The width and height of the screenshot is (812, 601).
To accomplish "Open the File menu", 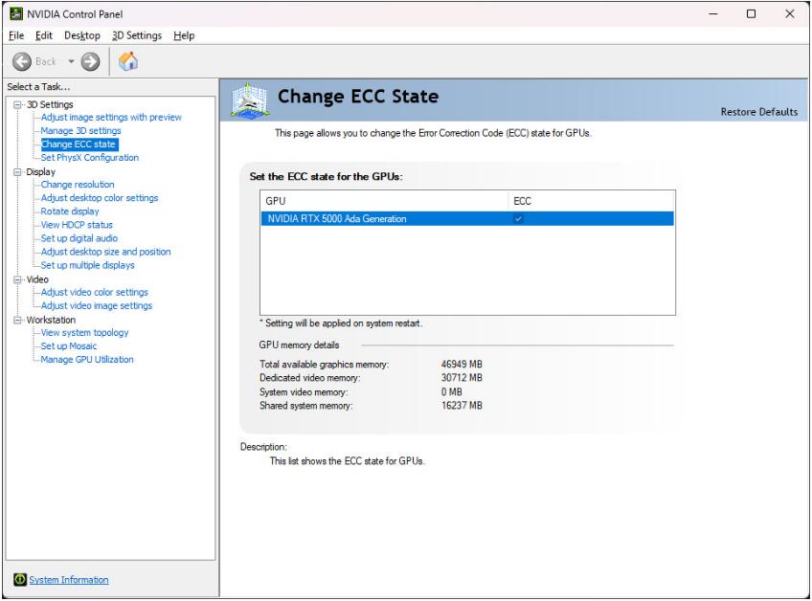I will [x=13, y=35].
